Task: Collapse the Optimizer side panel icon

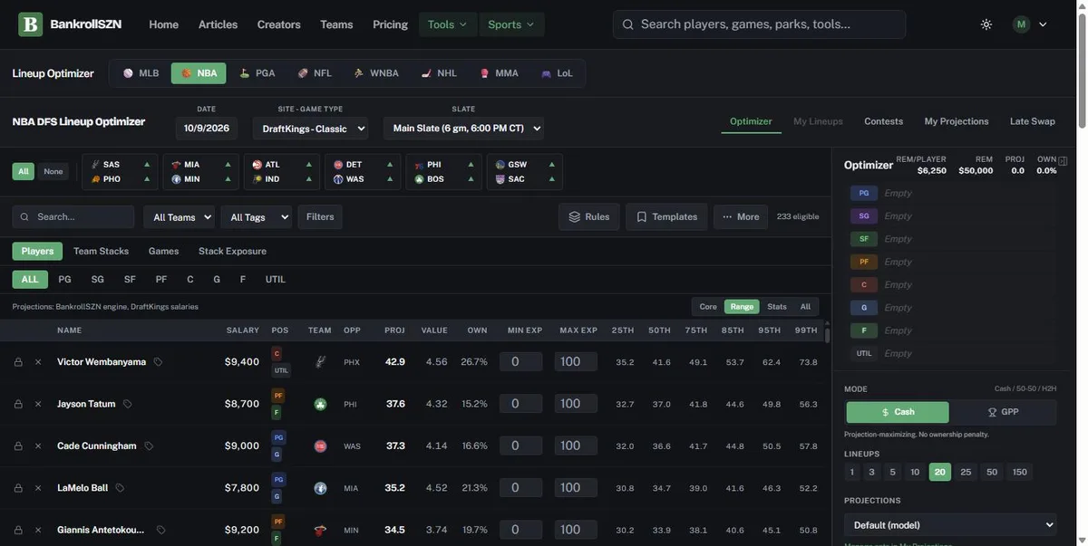Action: tap(1064, 161)
